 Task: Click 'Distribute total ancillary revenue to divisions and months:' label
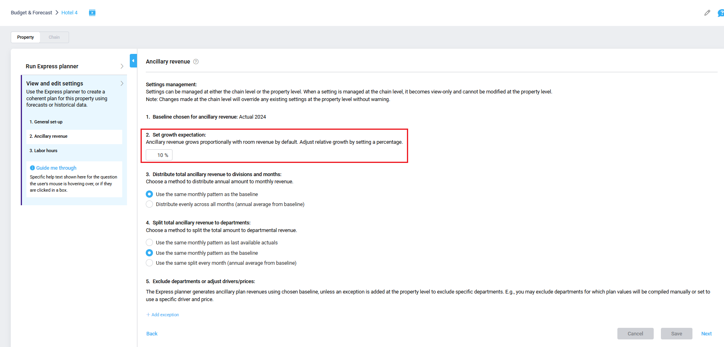[x=217, y=174]
